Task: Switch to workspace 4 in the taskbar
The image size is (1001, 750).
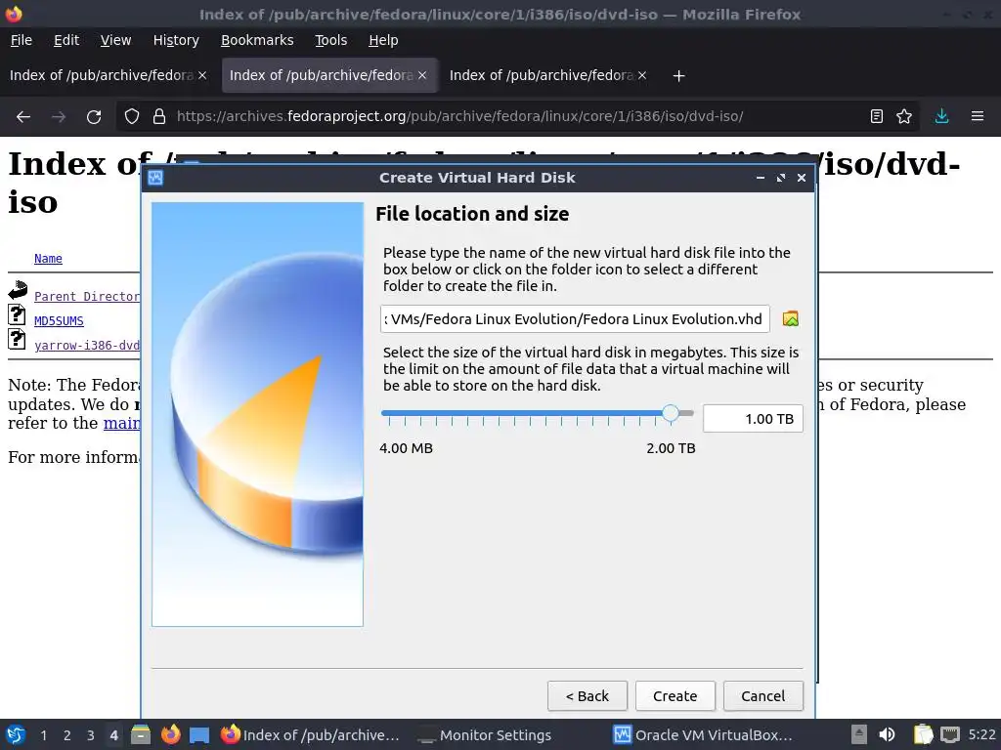Action: click(113, 735)
